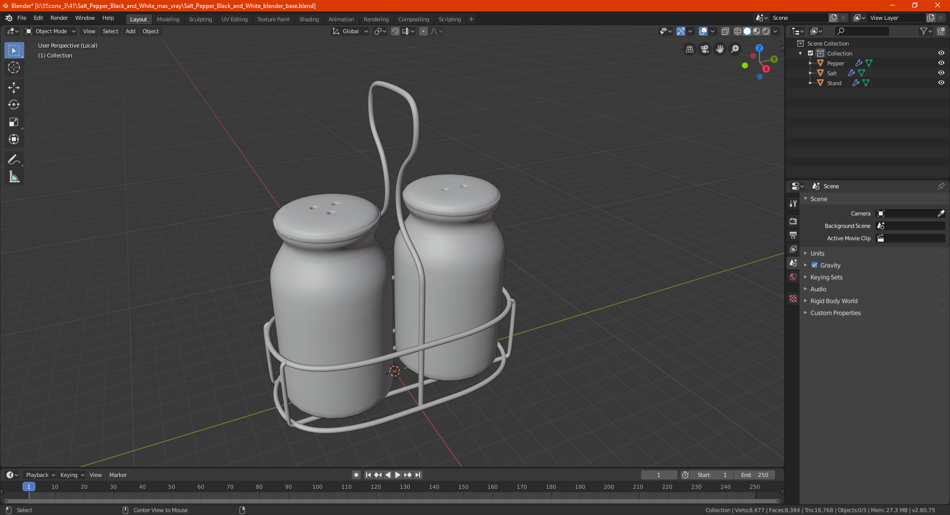Open the View Layer properties tab
This screenshot has width=950, height=515.
click(x=793, y=249)
